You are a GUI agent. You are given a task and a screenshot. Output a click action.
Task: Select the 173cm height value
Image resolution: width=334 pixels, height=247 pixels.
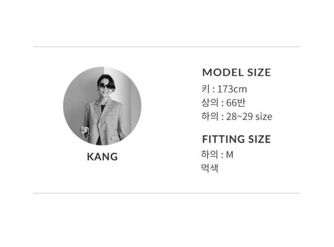232,89
